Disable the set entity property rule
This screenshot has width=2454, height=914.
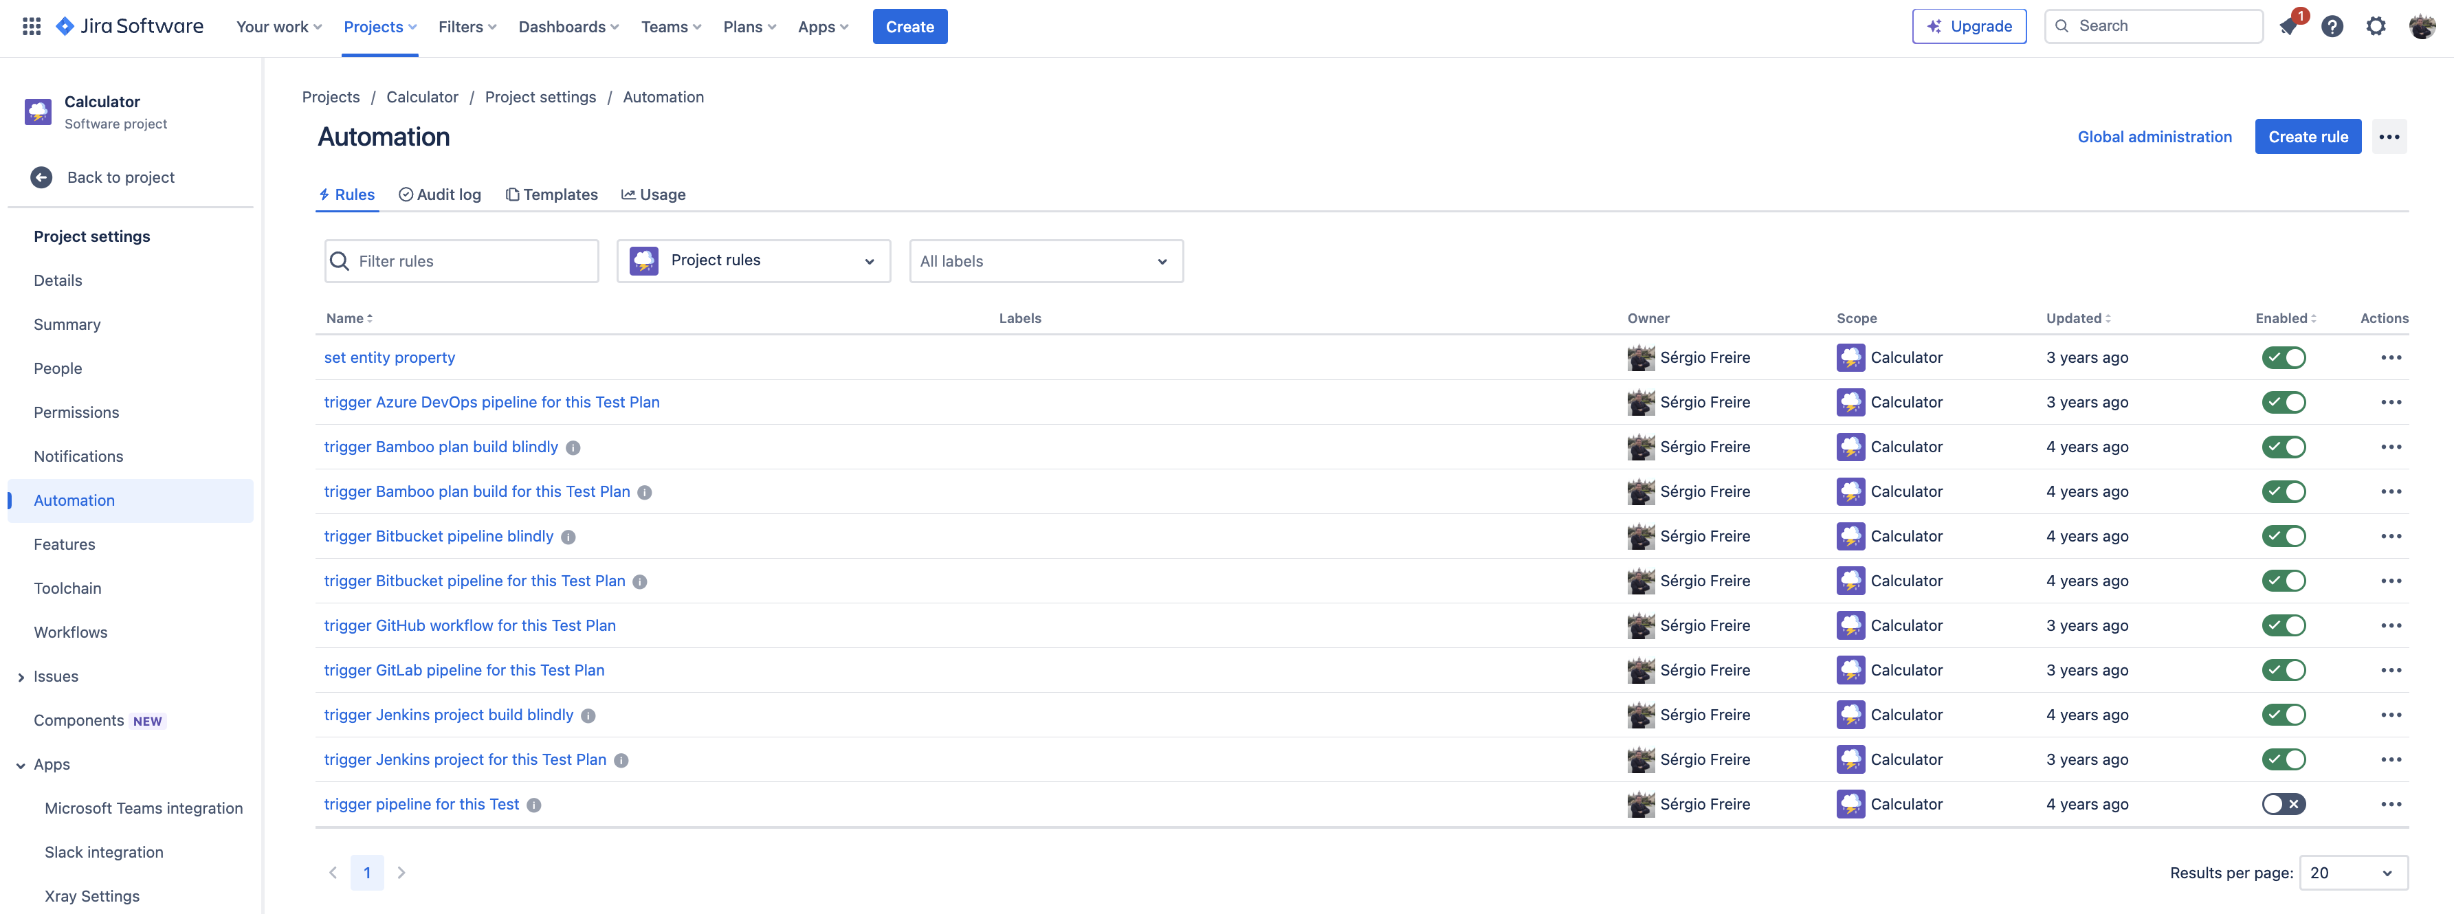[x=2284, y=358]
